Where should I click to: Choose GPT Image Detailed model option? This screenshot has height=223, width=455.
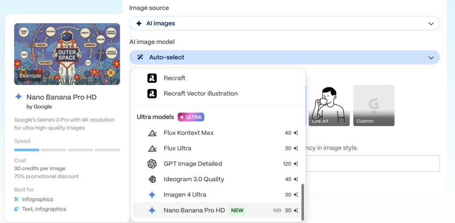(x=193, y=164)
